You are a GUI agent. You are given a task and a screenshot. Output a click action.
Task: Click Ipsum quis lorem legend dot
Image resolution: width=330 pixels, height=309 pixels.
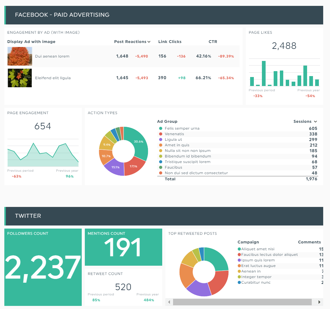(x=239, y=260)
